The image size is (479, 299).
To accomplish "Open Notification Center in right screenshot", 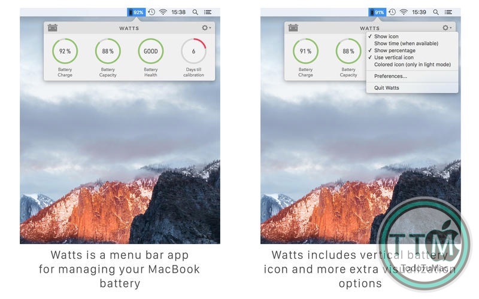I will [448, 12].
